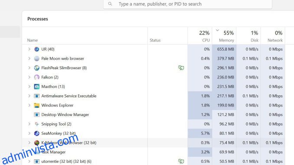Focus the name, publisher, or PID search box

coord(188,4)
